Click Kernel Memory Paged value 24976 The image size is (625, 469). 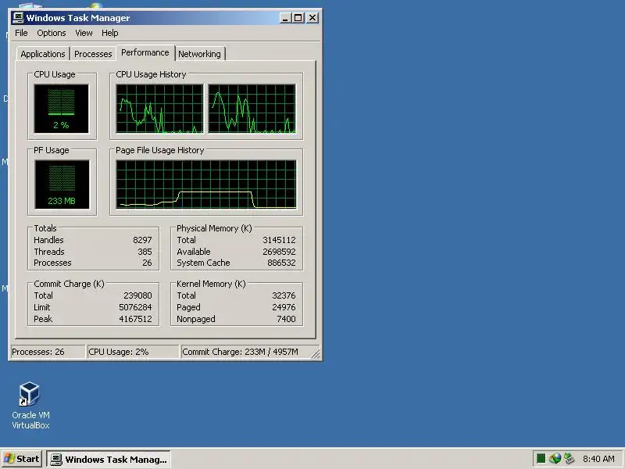284,307
